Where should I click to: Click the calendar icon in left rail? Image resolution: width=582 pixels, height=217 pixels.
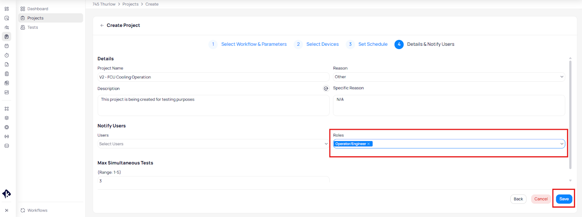coord(7,46)
